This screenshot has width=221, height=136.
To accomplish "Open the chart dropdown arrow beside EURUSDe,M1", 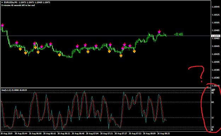I will 2,2.
